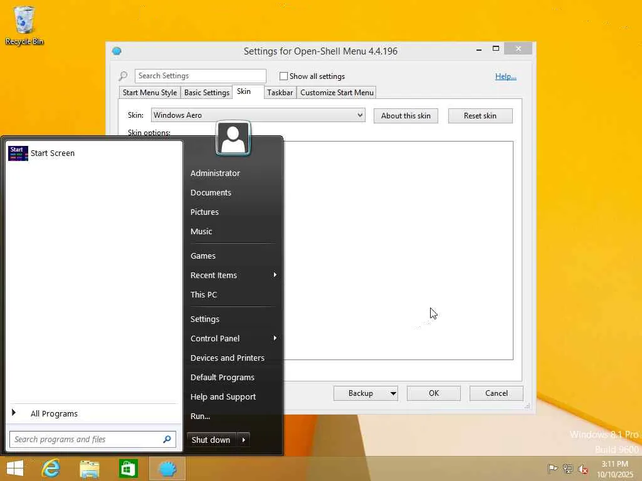Image resolution: width=642 pixels, height=481 pixels.
Task: Click the Action Center flag tray icon
Action: pos(552,468)
